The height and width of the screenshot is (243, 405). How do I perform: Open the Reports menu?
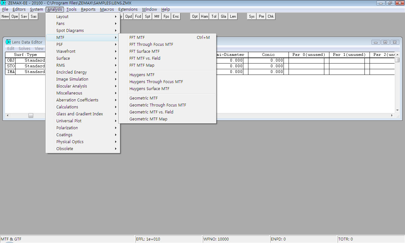click(x=88, y=9)
